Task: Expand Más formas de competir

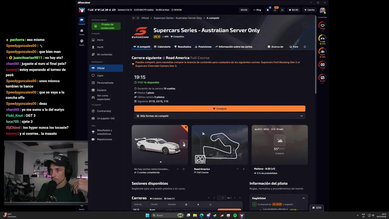Action: [x=219, y=116]
